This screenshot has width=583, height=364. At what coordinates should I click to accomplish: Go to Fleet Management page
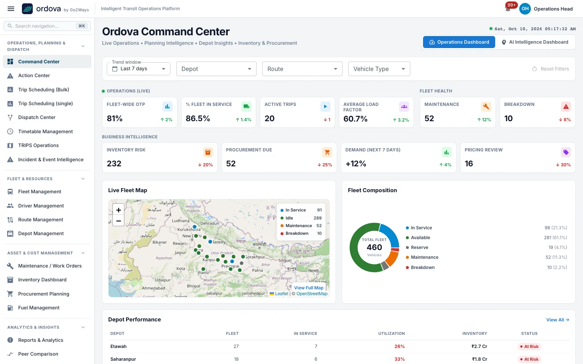point(47,191)
